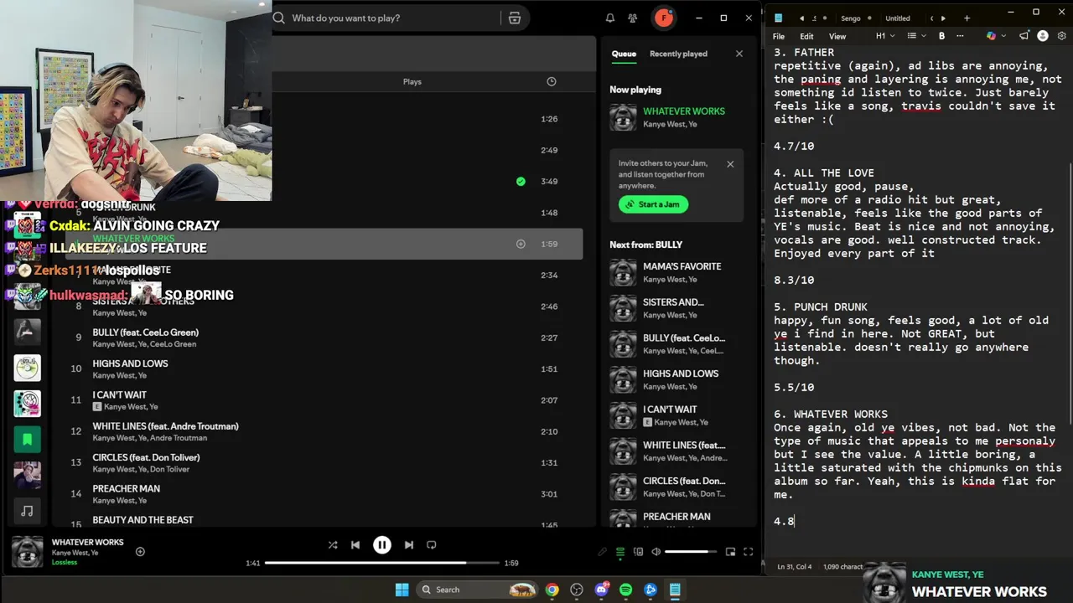Open the Friend Activity icon

point(633,18)
